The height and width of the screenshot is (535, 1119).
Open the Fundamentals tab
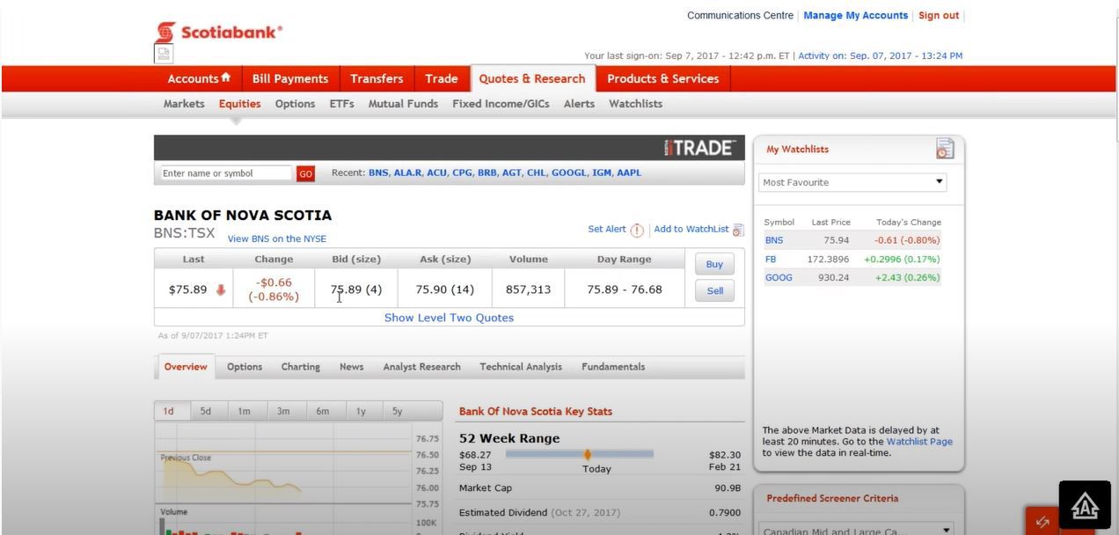(613, 367)
